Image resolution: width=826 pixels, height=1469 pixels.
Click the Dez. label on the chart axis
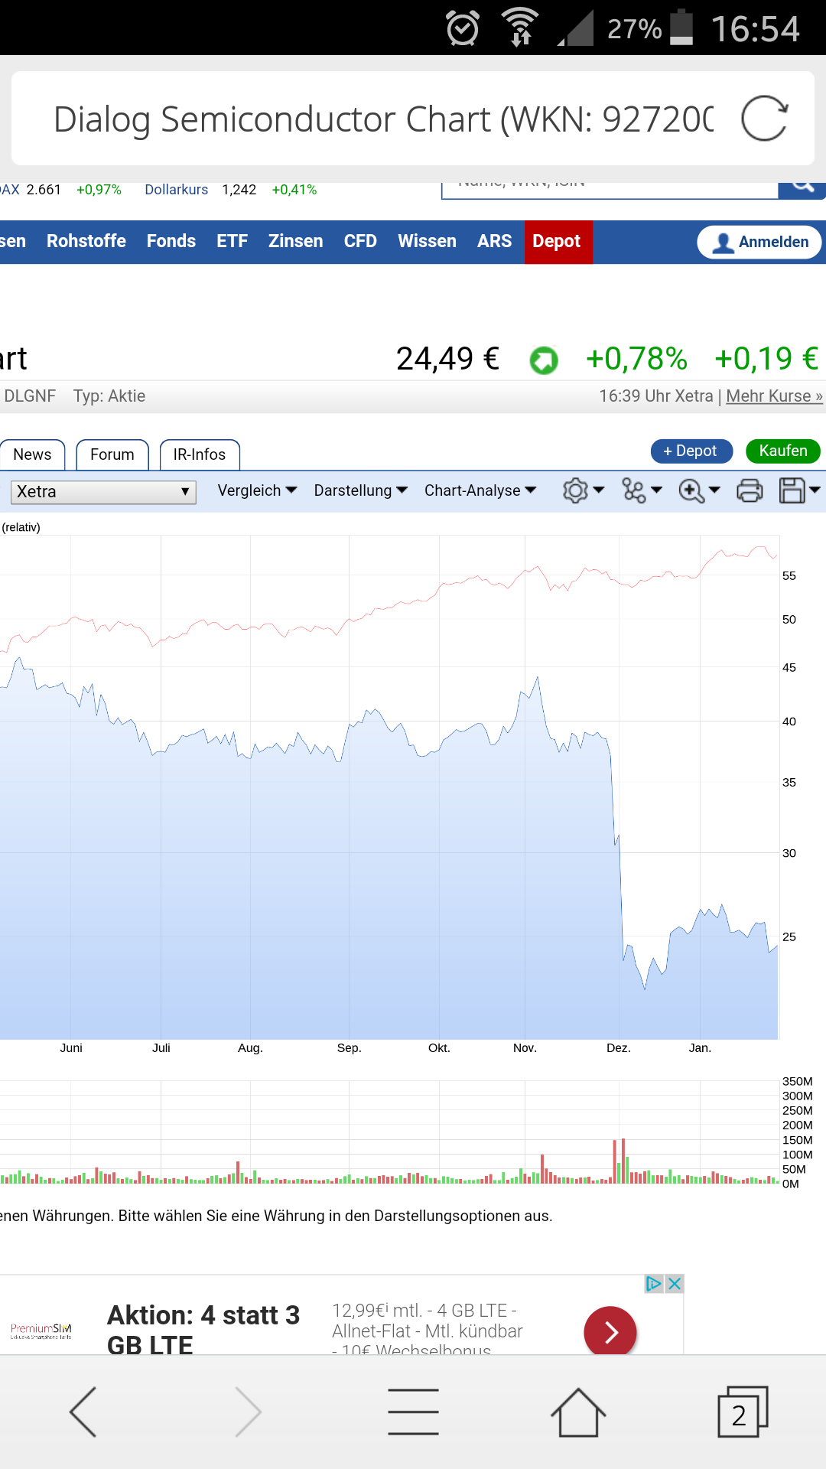(619, 1047)
